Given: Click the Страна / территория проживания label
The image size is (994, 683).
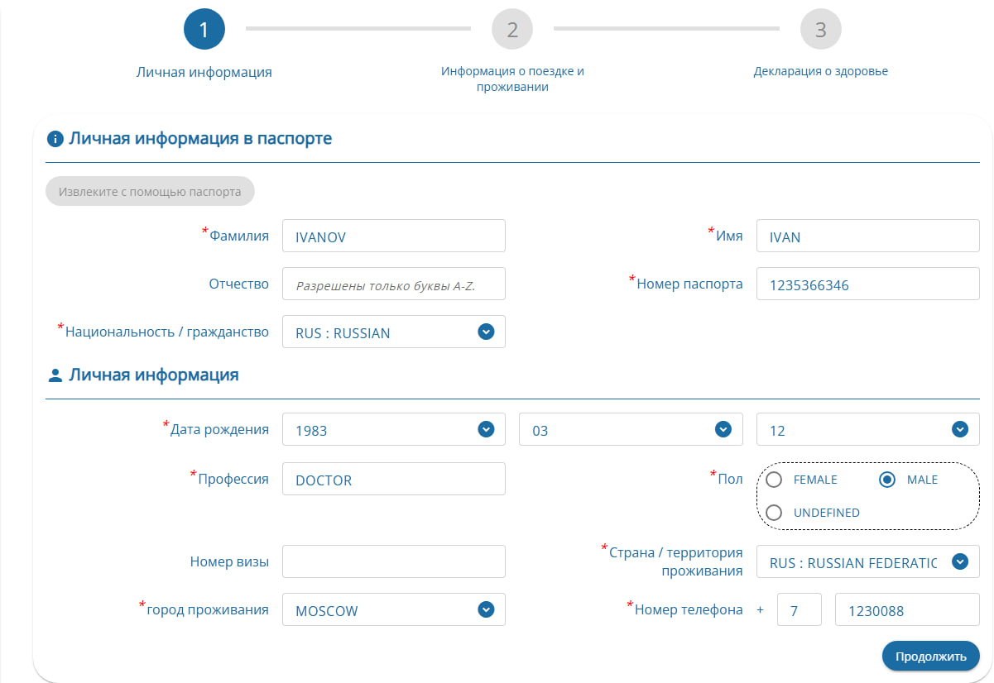Looking at the screenshot, I should 675,561.
